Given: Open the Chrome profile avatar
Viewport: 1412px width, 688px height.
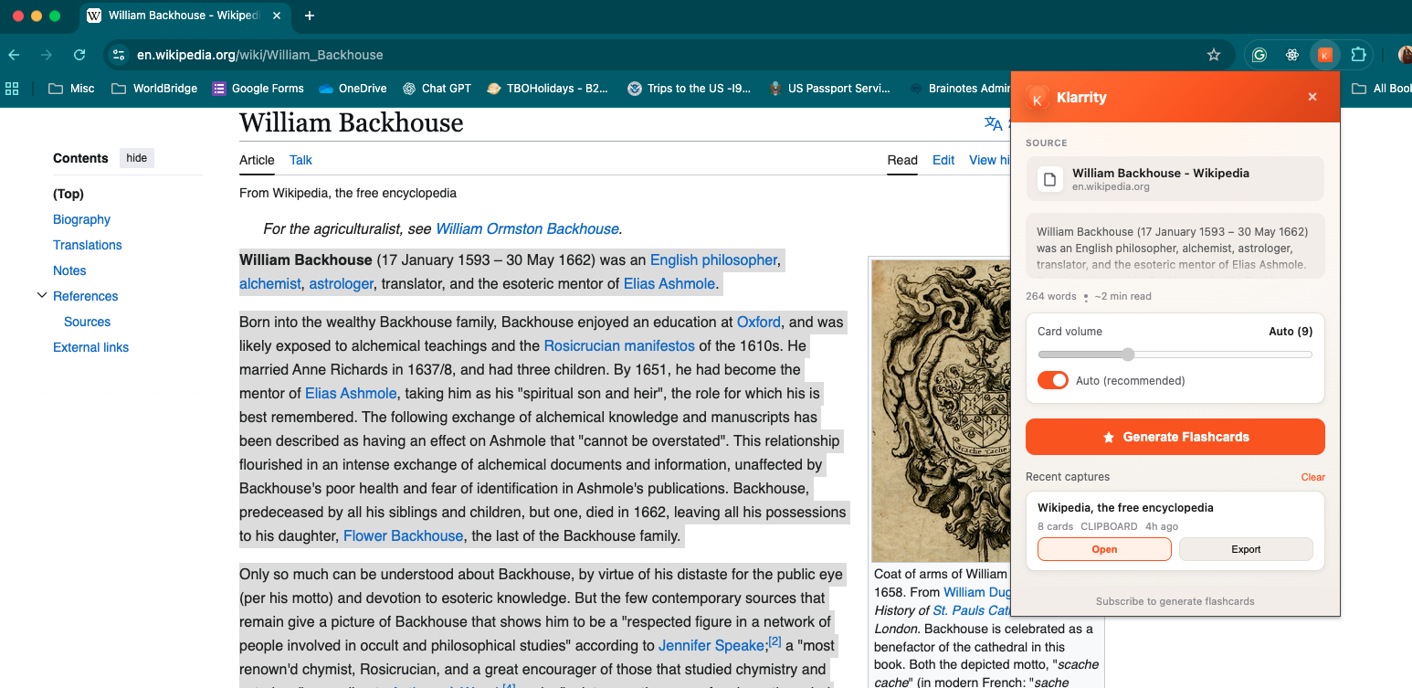Looking at the screenshot, I should click(x=1405, y=55).
